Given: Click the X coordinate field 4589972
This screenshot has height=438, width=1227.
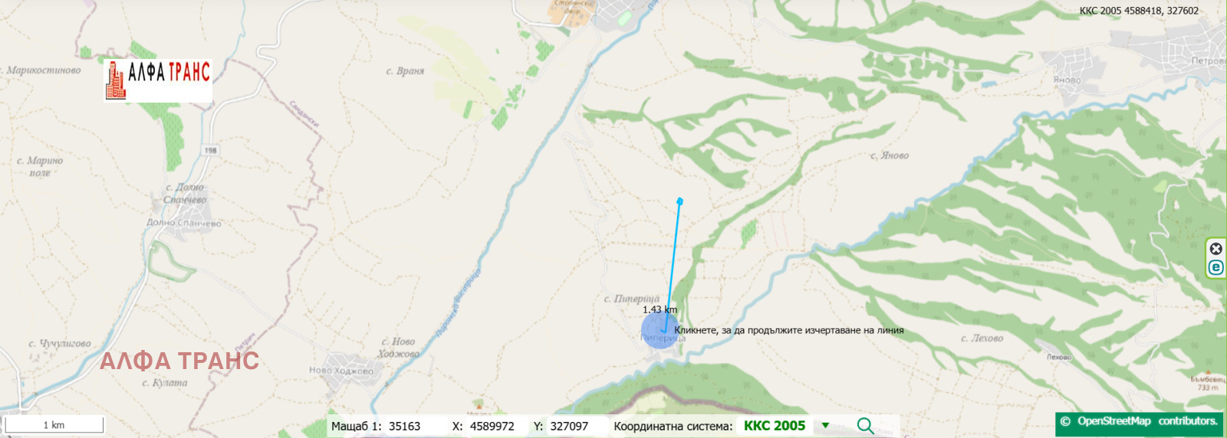Looking at the screenshot, I should point(492,427).
